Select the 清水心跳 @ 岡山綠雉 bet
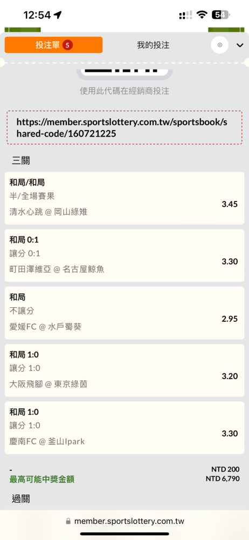249x540 pixels. click(x=124, y=198)
